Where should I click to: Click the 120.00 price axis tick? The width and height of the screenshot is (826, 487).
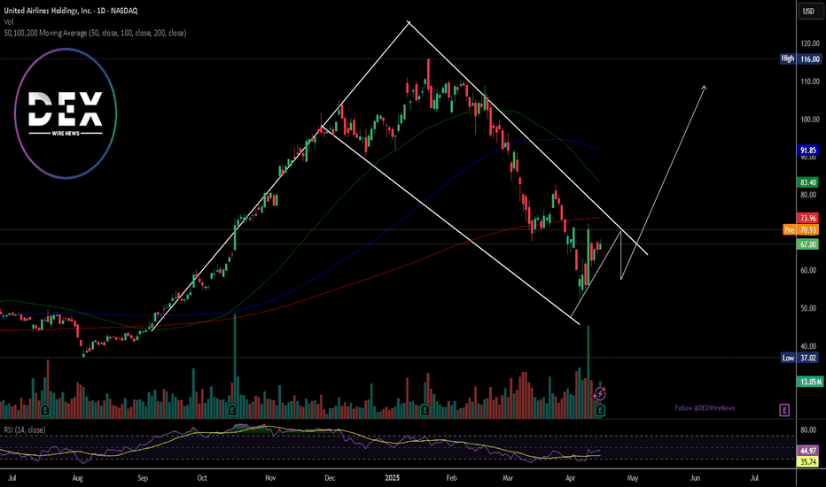[810, 43]
